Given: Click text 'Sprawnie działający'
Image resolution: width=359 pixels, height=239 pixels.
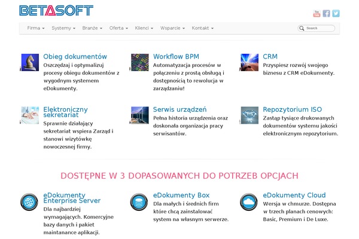Looking at the screenshot, I should pos(68,124).
